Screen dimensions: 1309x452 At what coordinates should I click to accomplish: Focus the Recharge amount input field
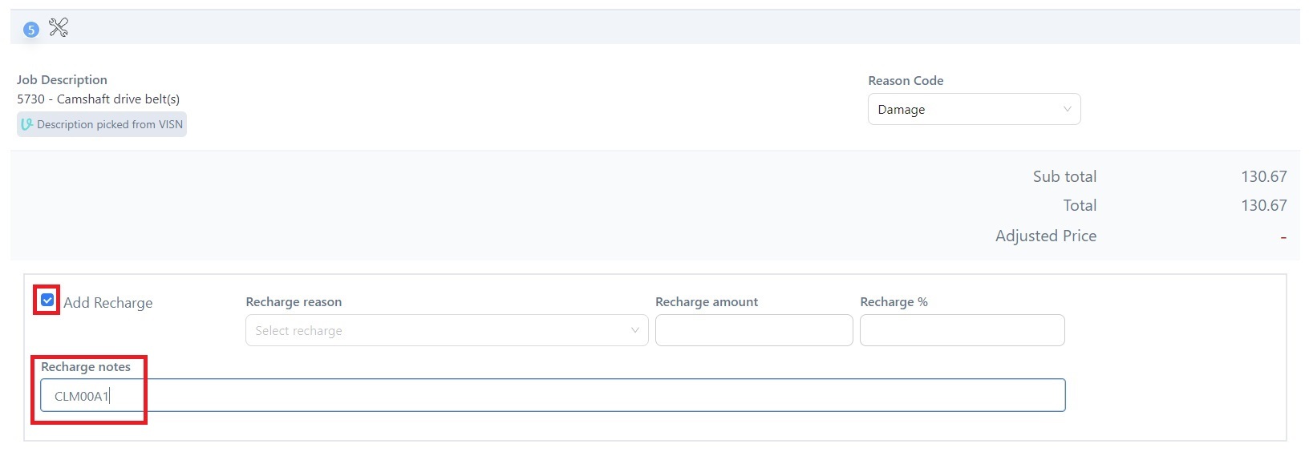point(753,330)
